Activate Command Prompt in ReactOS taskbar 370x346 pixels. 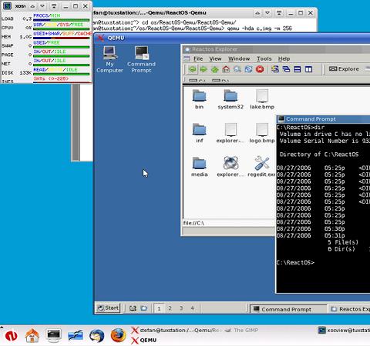point(288,309)
